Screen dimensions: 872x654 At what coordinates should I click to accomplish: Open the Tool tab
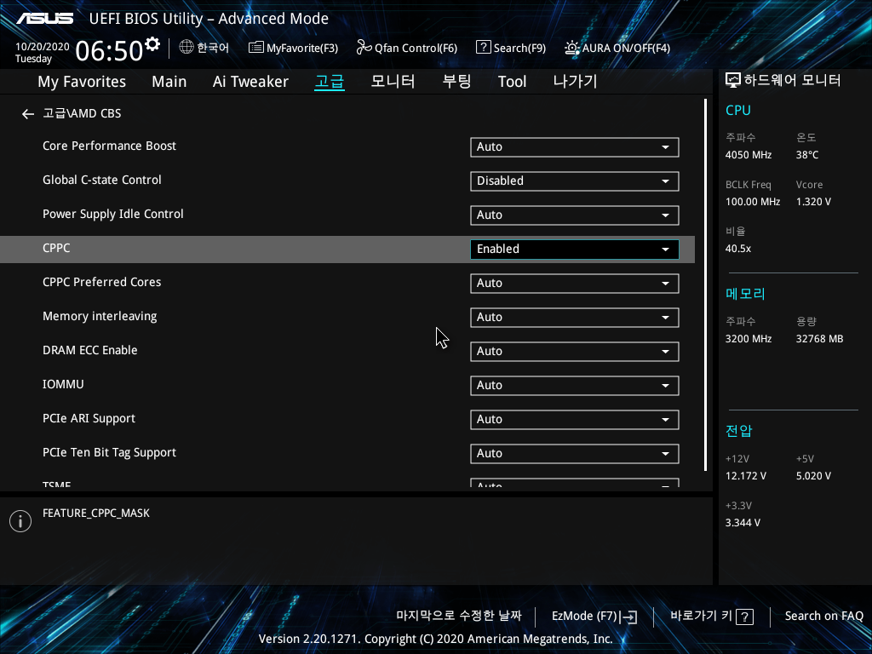[512, 82]
